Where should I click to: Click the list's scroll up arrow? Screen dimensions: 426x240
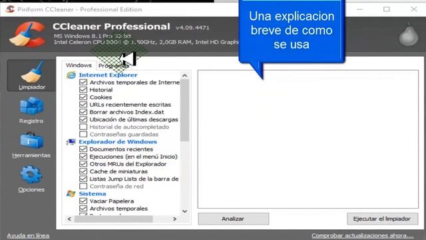(x=185, y=75)
